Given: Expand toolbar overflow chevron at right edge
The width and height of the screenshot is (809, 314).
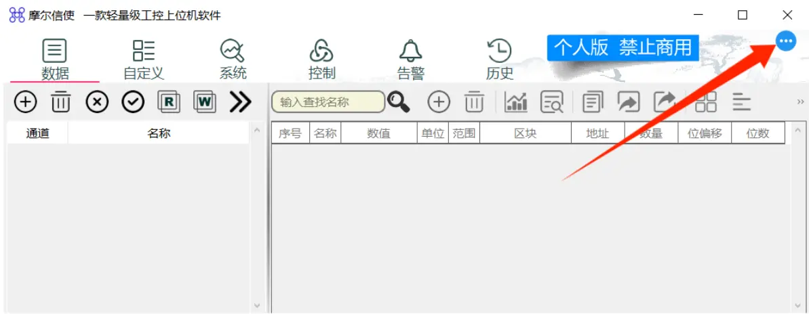Looking at the screenshot, I should (801, 102).
